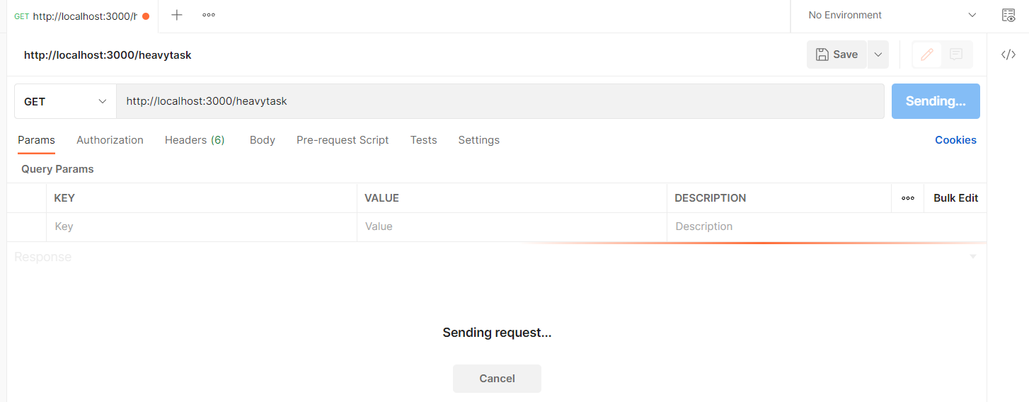Open a new request tab with plus icon
The image size is (1029, 402).
click(x=177, y=15)
